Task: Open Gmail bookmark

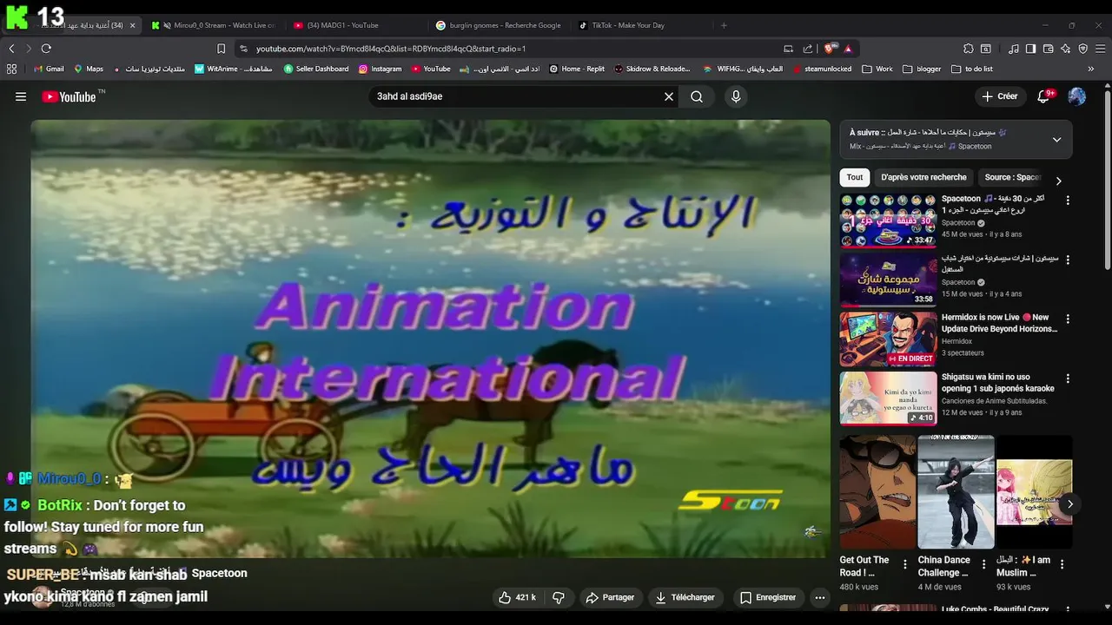Action: (48, 69)
